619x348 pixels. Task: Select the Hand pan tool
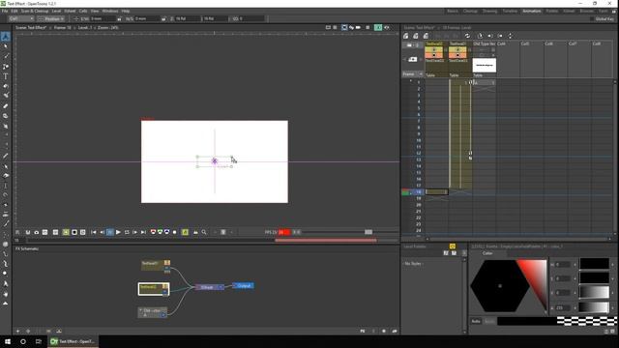[x=6, y=294]
